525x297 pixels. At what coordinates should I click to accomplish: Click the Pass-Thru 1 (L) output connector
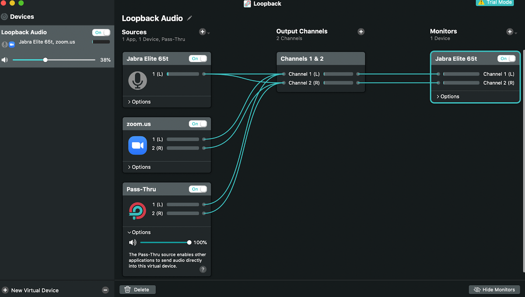204,204
